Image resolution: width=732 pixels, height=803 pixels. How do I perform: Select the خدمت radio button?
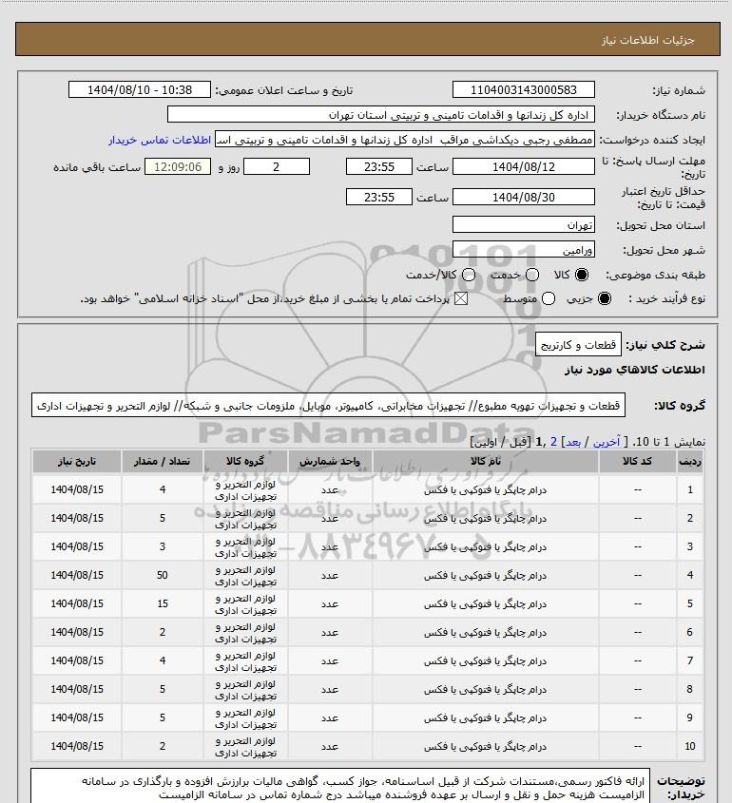tap(532, 275)
